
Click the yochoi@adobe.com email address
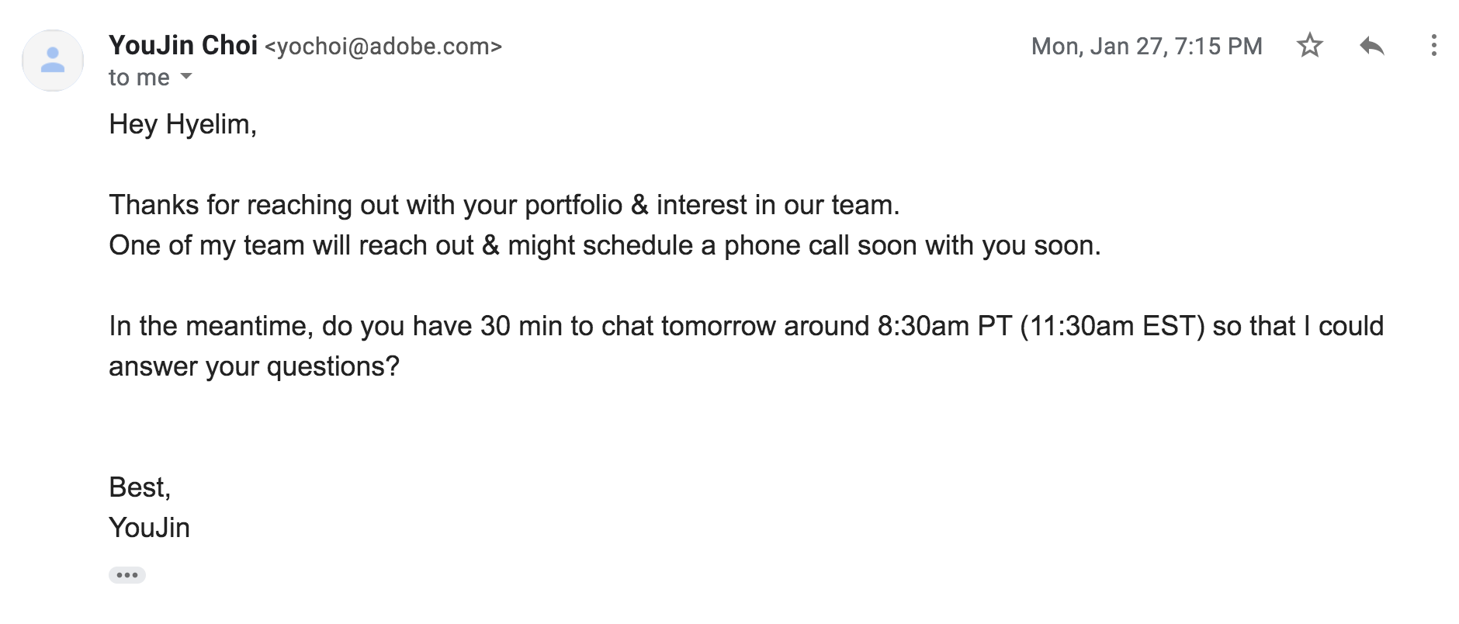(x=384, y=47)
